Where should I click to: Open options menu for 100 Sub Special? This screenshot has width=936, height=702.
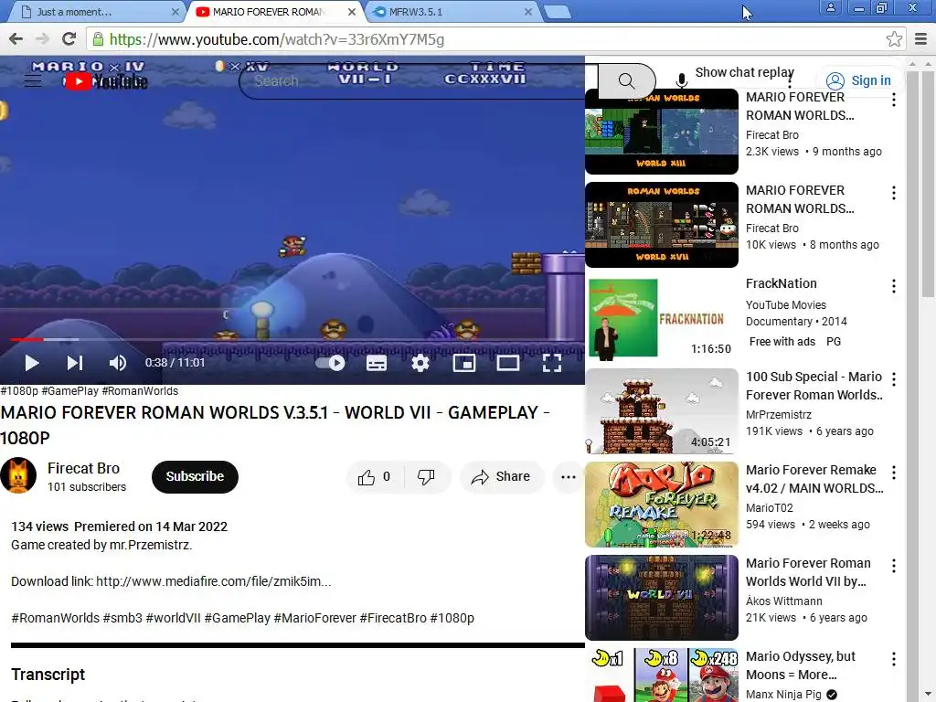click(894, 379)
